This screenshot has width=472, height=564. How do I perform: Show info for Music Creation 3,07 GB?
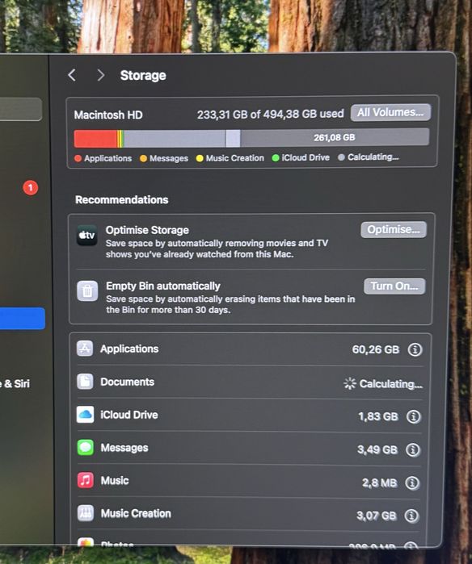click(x=411, y=516)
